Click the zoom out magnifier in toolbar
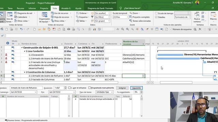This screenshot has width=218, height=122. pos(123,29)
